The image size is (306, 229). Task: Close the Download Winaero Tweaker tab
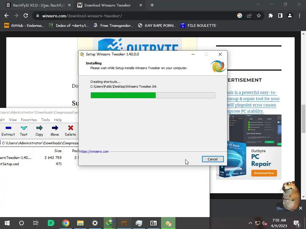(141, 5)
